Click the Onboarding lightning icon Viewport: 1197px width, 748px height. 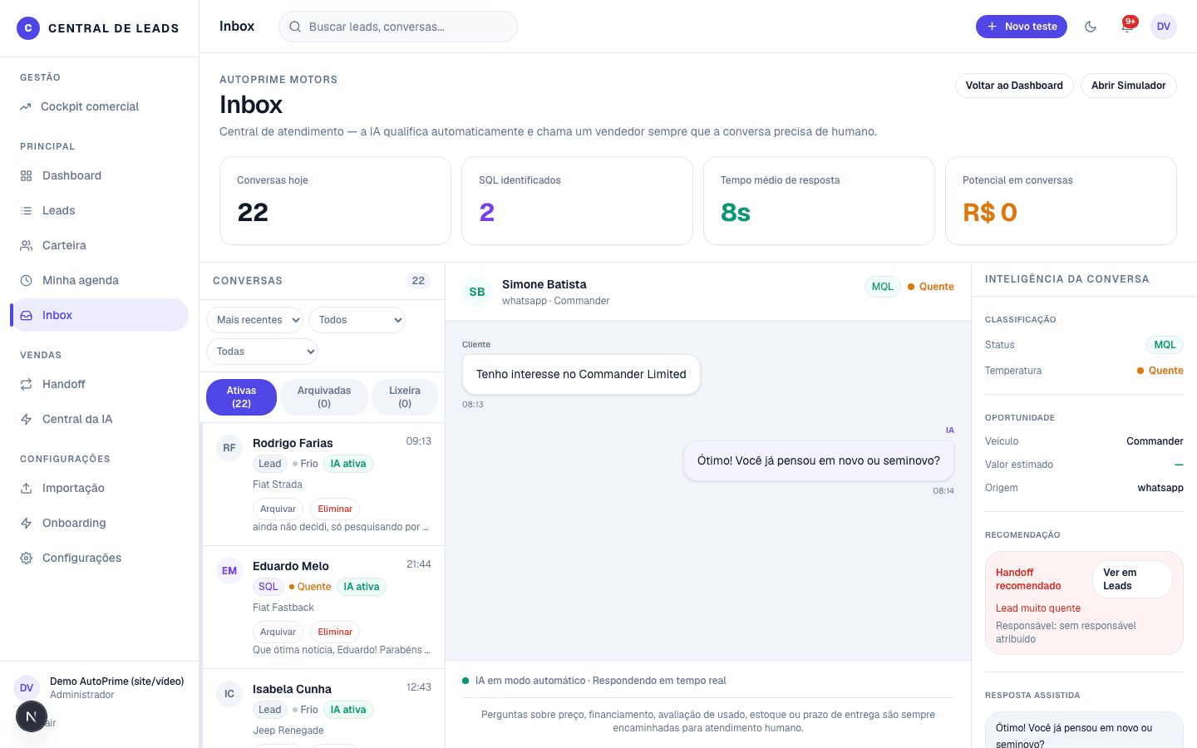point(27,524)
